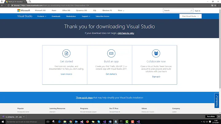
Task: Click Sign in
Action: (197, 11)
